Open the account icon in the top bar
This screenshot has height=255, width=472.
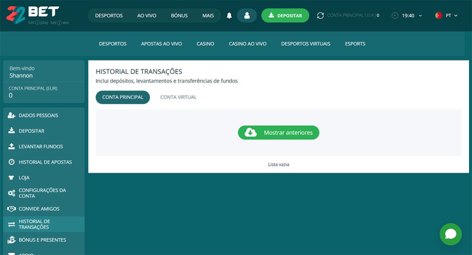(x=247, y=15)
